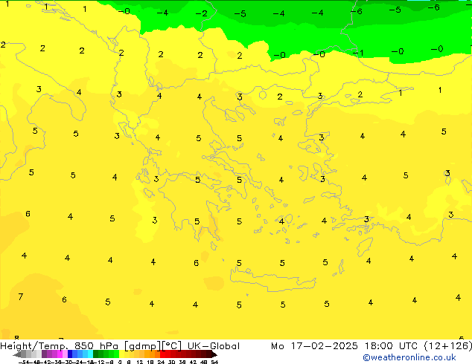Pick the purple segment of the temperature legend
This screenshot has height=364, width=472.
pos(54,354)
